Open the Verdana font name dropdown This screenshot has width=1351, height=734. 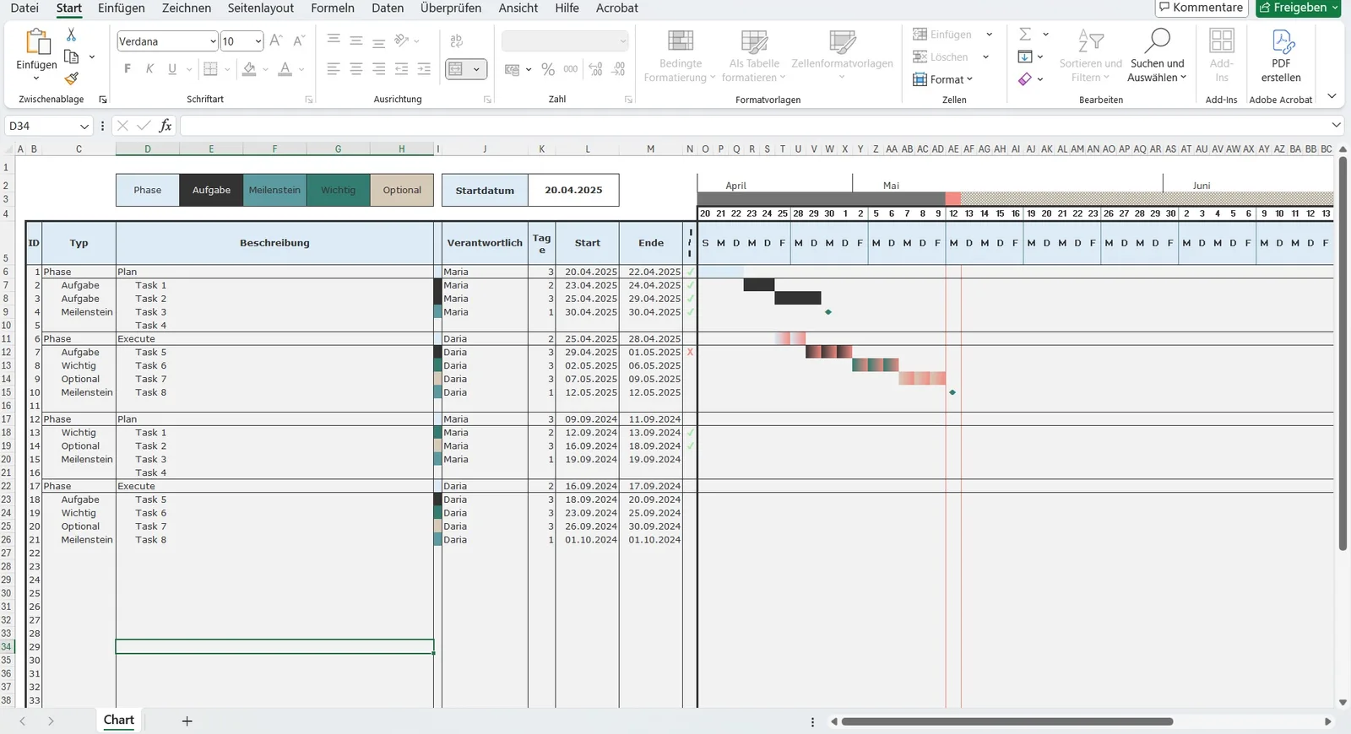(213, 41)
